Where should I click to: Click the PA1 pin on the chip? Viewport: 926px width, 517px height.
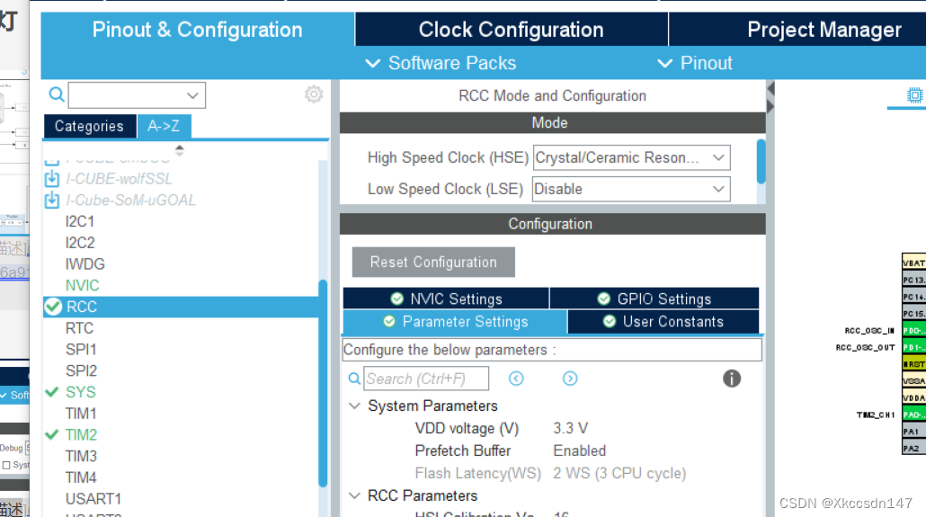(x=913, y=432)
